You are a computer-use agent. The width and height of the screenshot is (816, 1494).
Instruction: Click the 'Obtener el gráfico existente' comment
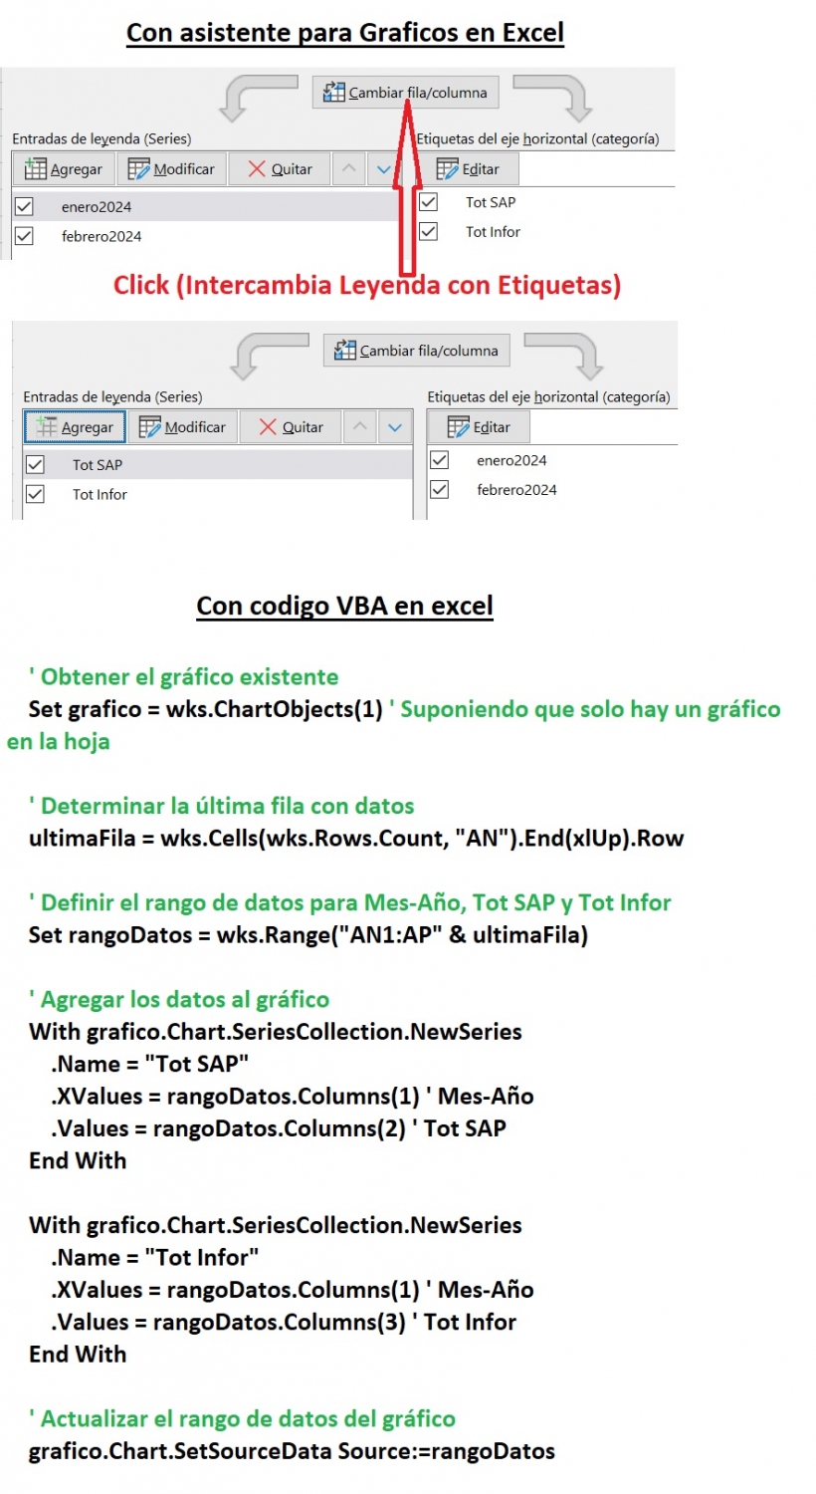[x=184, y=677]
